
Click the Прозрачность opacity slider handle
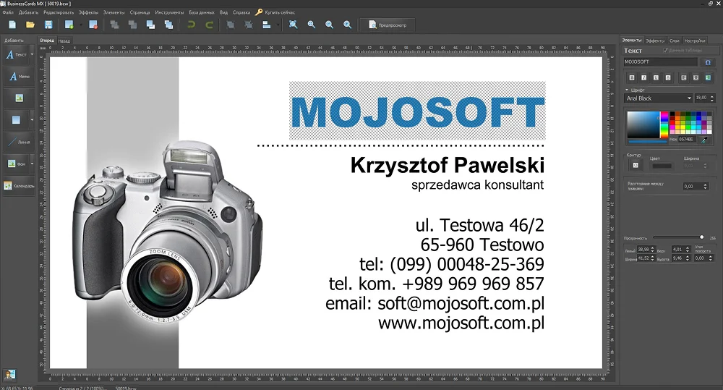coord(701,237)
